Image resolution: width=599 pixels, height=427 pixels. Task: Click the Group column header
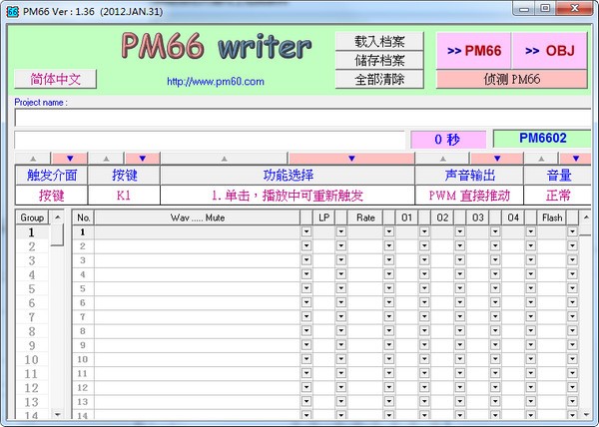pyautogui.click(x=32, y=217)
